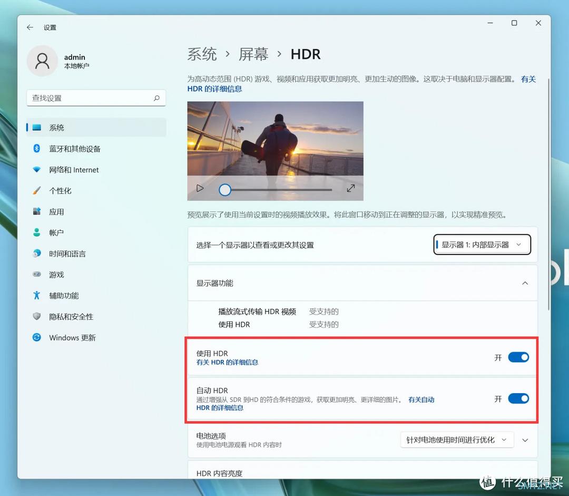Open 应用 settings

[x=96, y=211]
